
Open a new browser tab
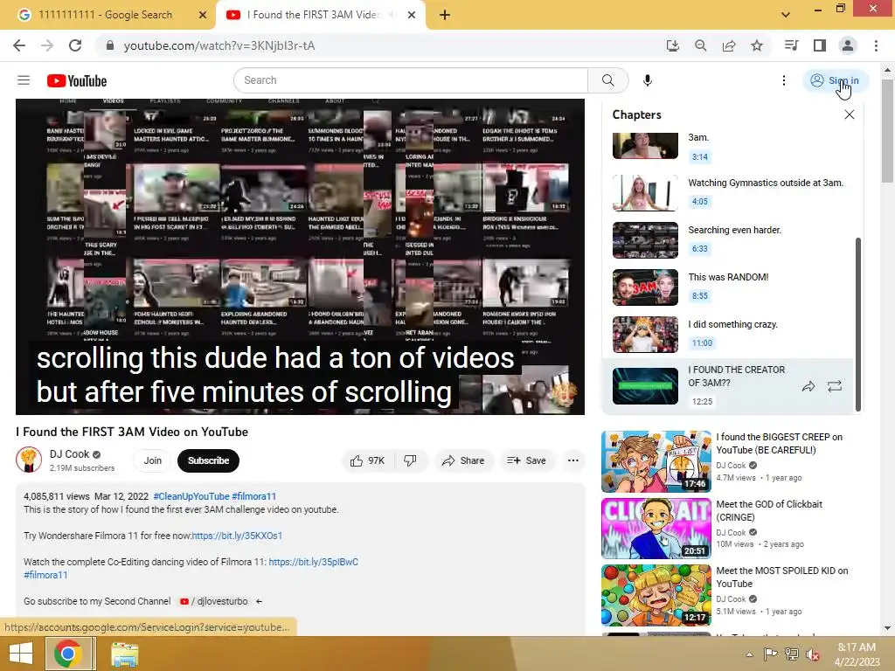click(x=445, y=15)
